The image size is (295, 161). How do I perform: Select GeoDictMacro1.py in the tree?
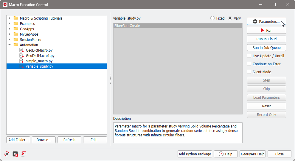coord(40,56)
